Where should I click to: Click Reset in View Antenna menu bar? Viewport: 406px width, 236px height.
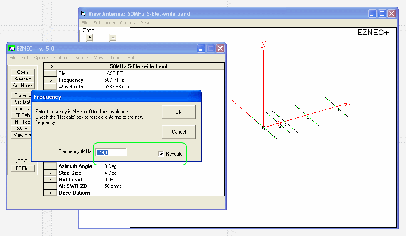pyautogui.click(x=146, y=23)
